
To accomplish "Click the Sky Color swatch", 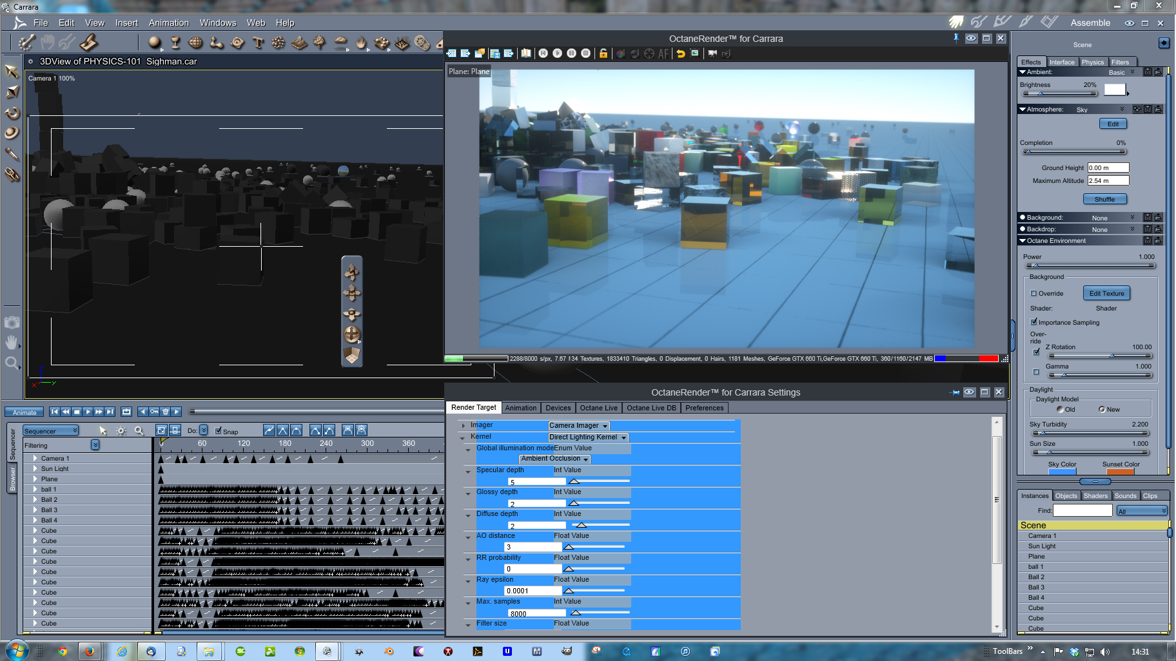I will (1062, 472).
